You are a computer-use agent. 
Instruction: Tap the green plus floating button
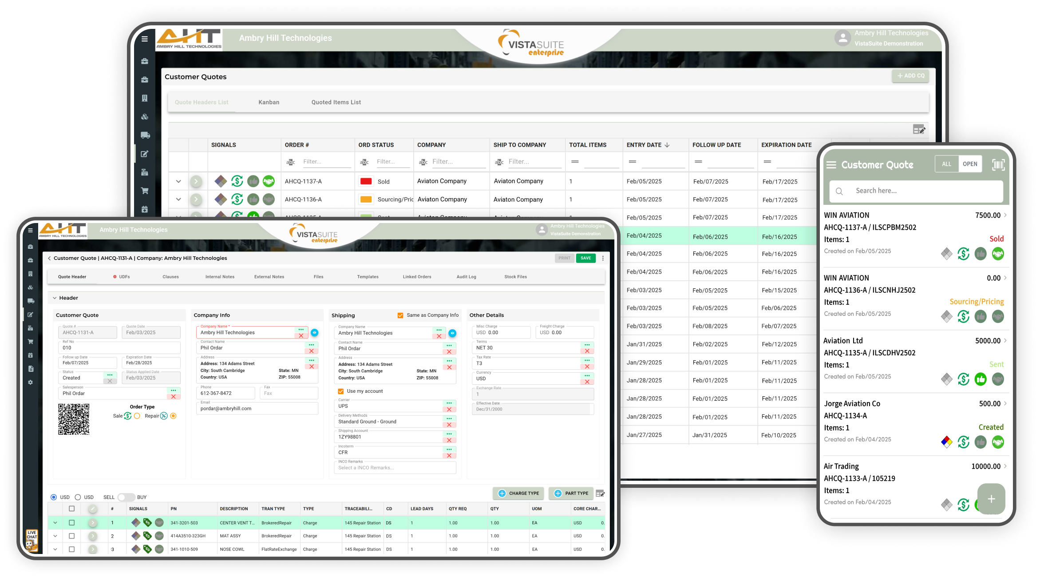click(991, 499)
